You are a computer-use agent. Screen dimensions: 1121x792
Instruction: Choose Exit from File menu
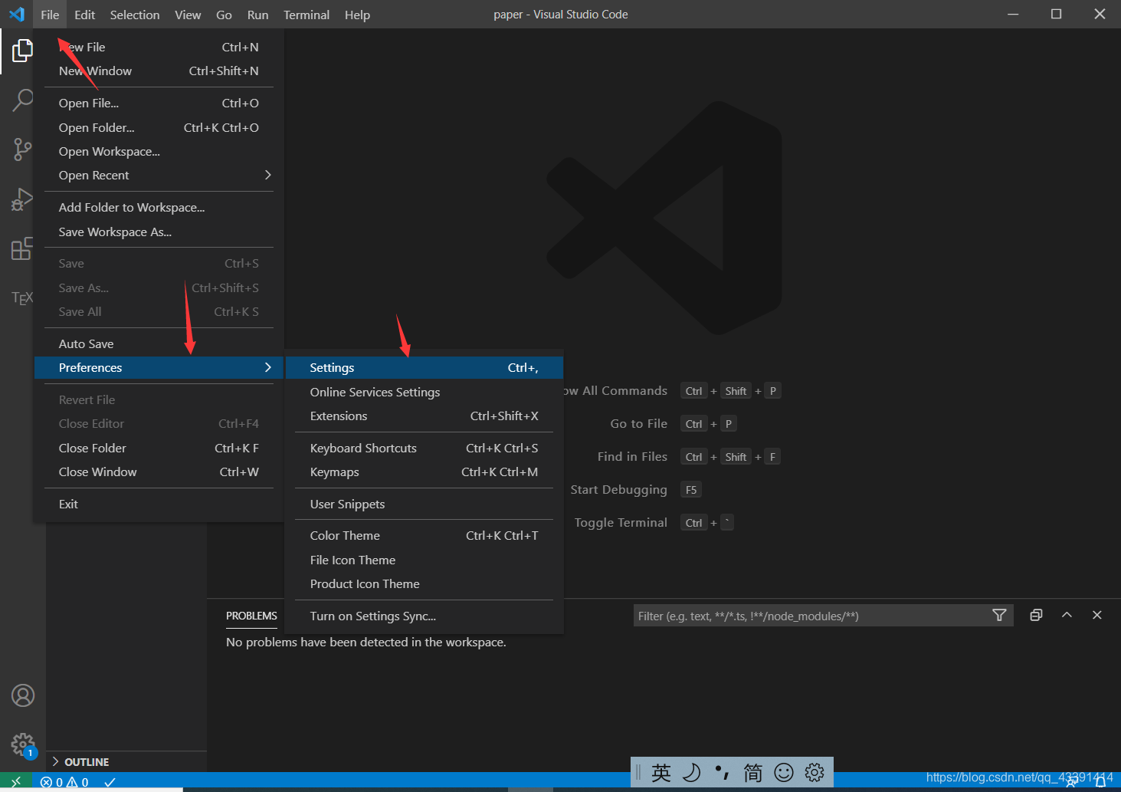(x=159, y=504)
